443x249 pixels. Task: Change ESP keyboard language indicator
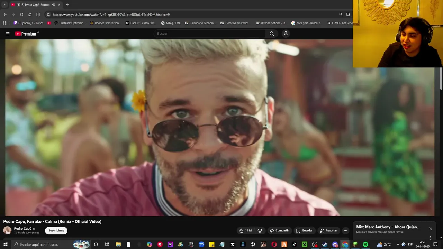coord(410,245)
